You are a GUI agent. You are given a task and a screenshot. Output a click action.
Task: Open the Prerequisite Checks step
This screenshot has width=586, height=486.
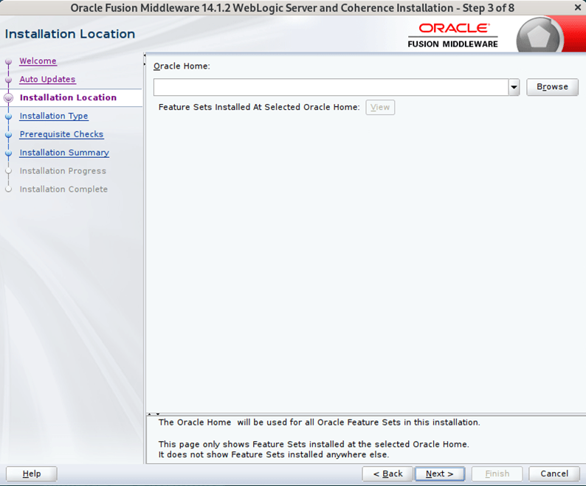click(62, 134)
